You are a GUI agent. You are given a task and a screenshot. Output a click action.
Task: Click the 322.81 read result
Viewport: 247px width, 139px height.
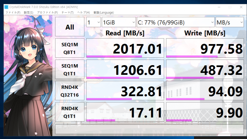[x=125, y=91]
